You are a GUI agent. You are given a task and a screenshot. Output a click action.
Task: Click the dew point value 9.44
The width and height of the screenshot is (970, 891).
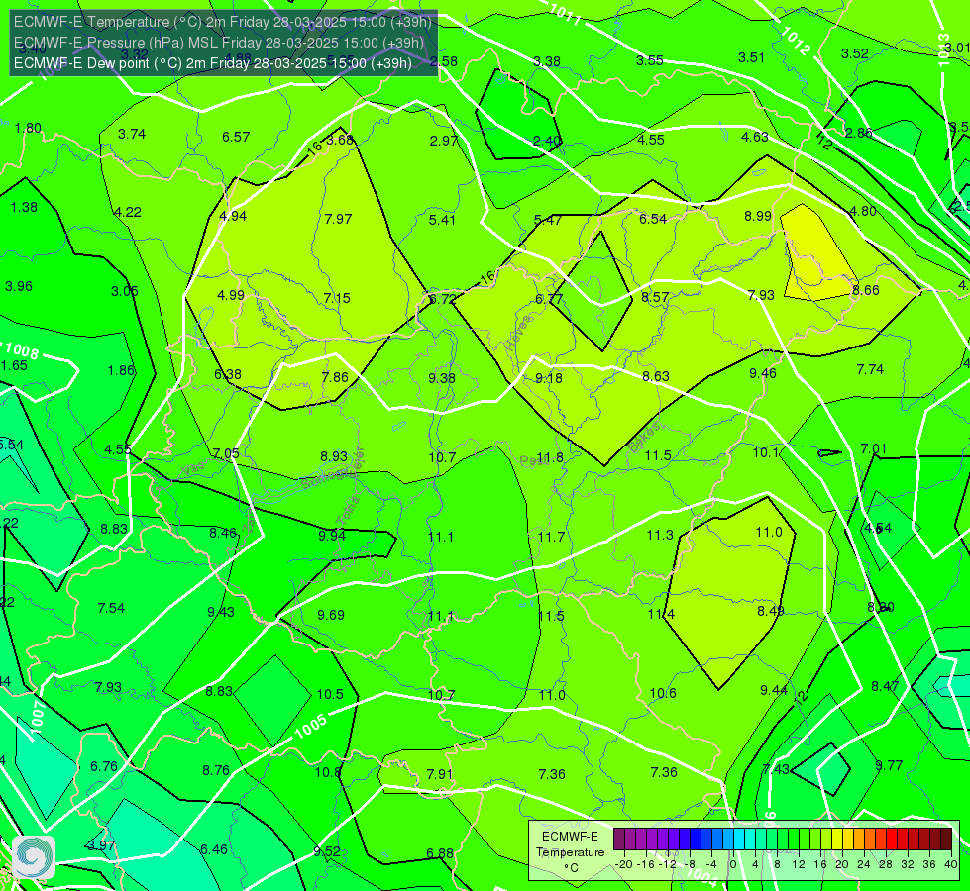tap(773, 690)
